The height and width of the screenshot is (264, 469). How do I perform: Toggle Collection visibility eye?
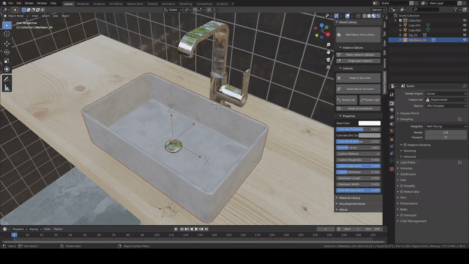(464, 21)
